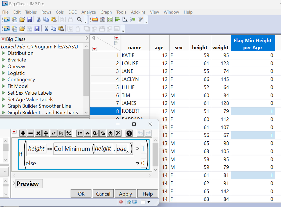The width and height of the screenshot is (281, 207).
Task: Insert addition with the plus formula button
Action: [x=23, y=133]
